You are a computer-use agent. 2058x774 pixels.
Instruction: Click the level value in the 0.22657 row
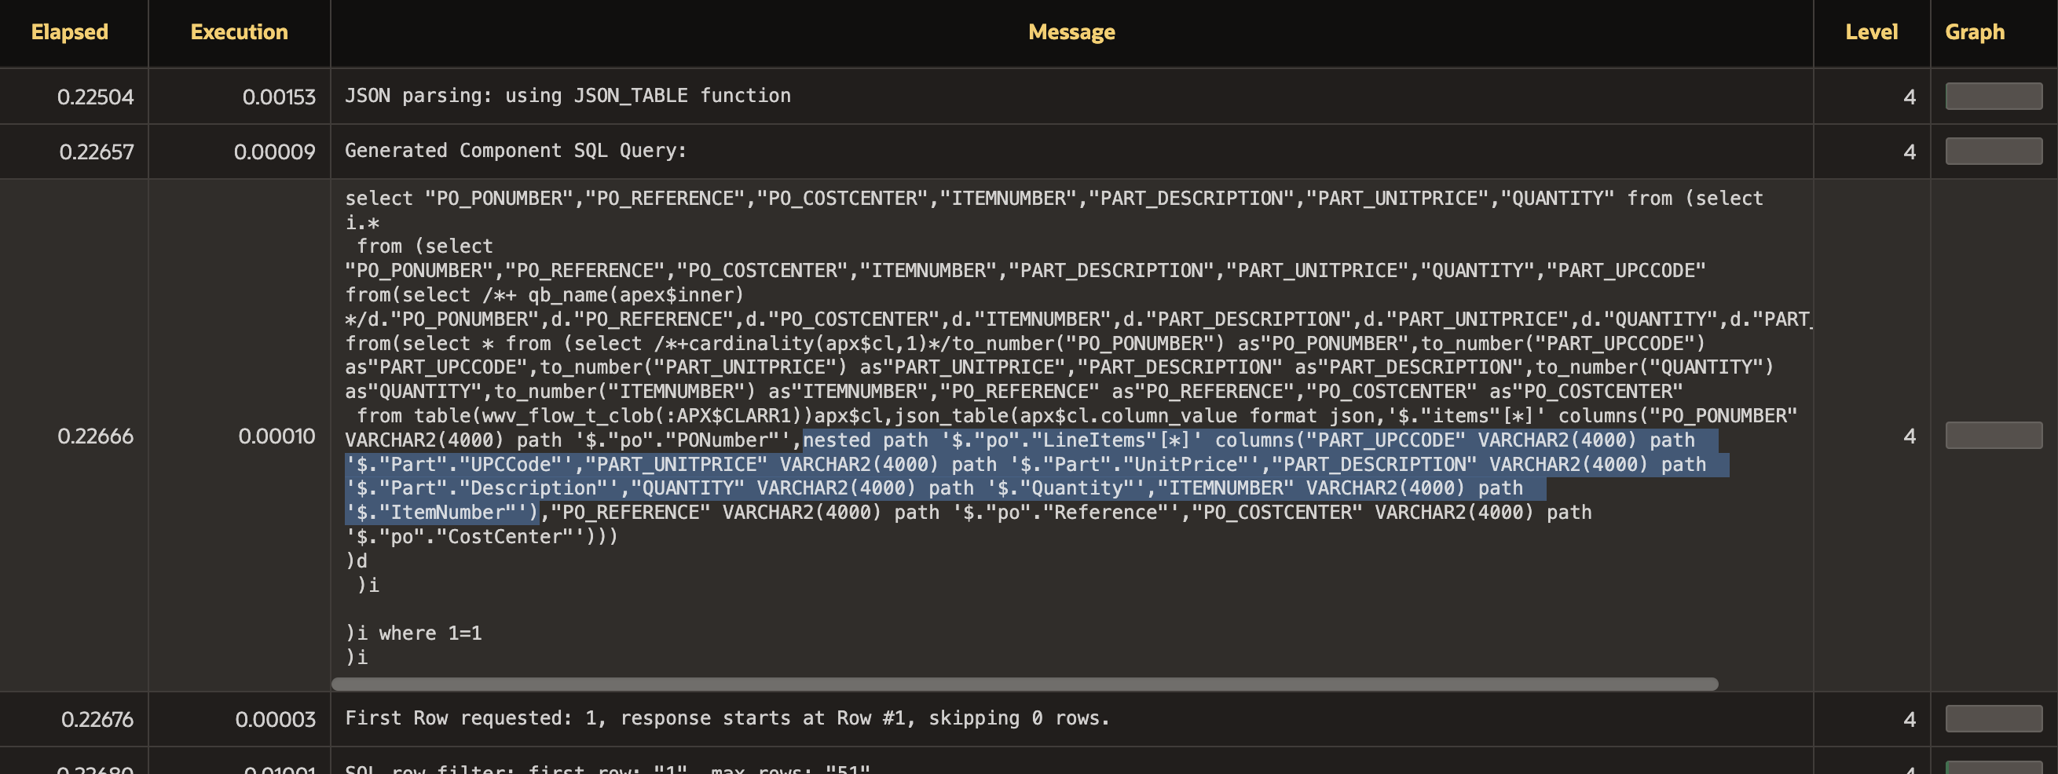[1909, 152]
